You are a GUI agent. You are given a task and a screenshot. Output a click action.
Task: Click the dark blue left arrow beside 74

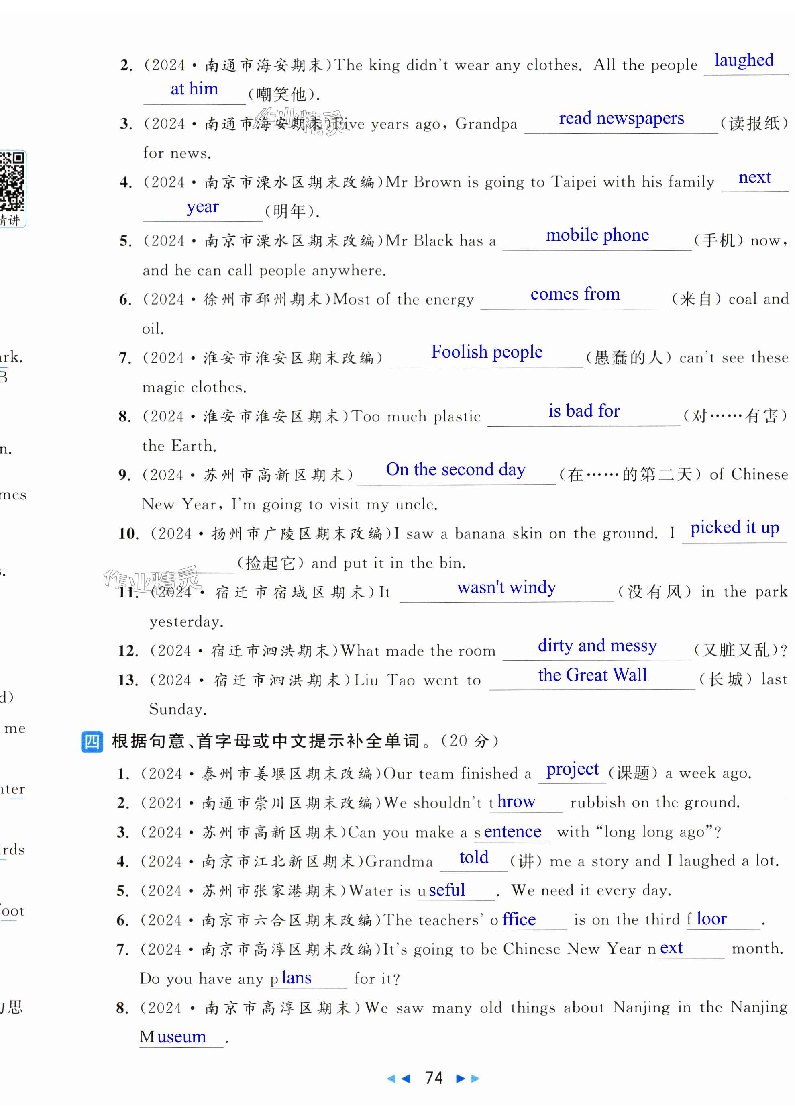coord(406,1078)
